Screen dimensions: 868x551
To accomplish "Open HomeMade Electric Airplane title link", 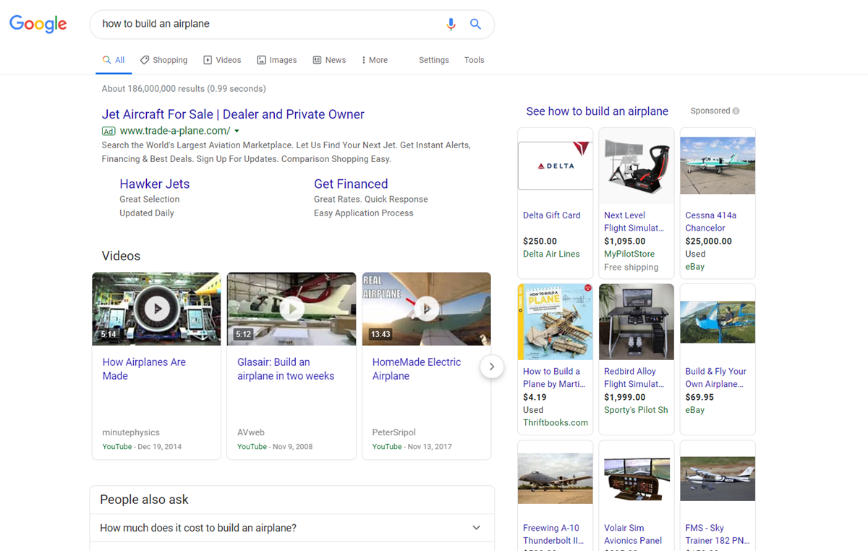I will pos(417,369).
